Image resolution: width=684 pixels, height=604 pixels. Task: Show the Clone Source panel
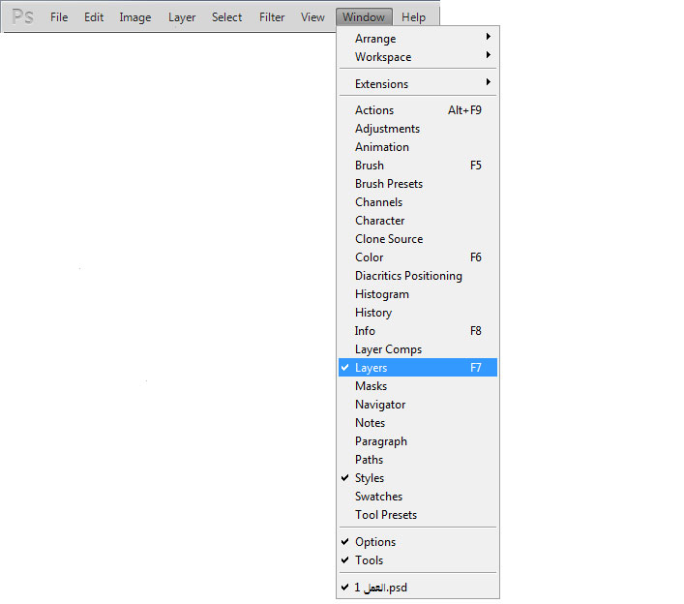coord(418,238)
